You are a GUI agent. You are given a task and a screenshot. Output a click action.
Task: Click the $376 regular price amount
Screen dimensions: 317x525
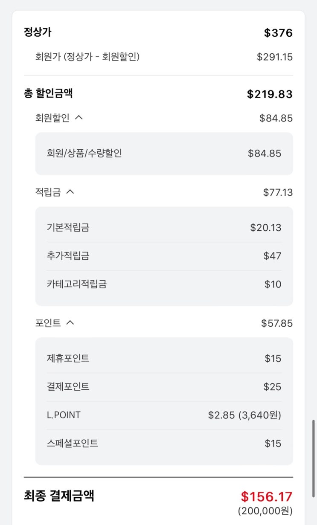coord(278,33)
